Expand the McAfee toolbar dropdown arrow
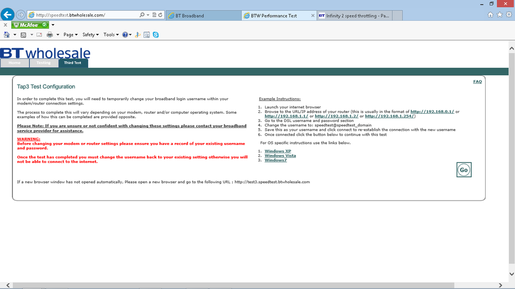515x289 pixels. [53, 25]
